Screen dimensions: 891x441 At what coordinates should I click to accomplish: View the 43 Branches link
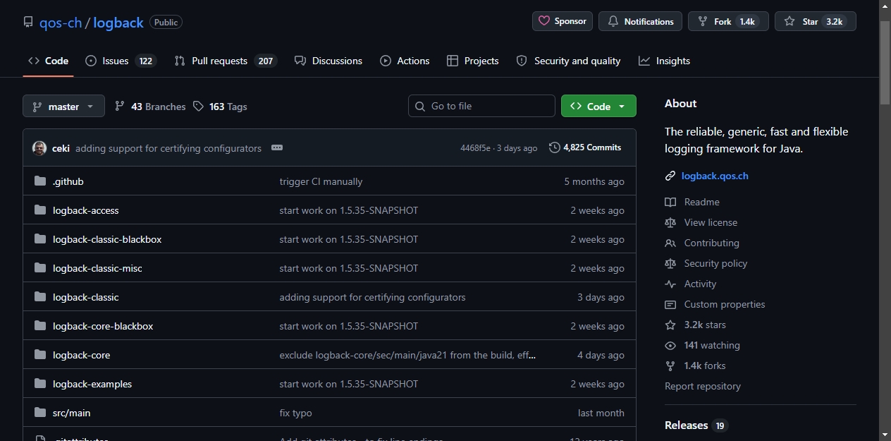click(150, 107)
